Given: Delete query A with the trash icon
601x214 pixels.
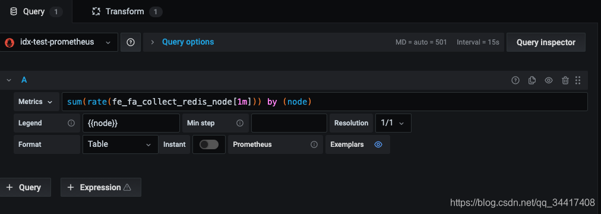Looking at the screenshot, I should coord(565,80).
